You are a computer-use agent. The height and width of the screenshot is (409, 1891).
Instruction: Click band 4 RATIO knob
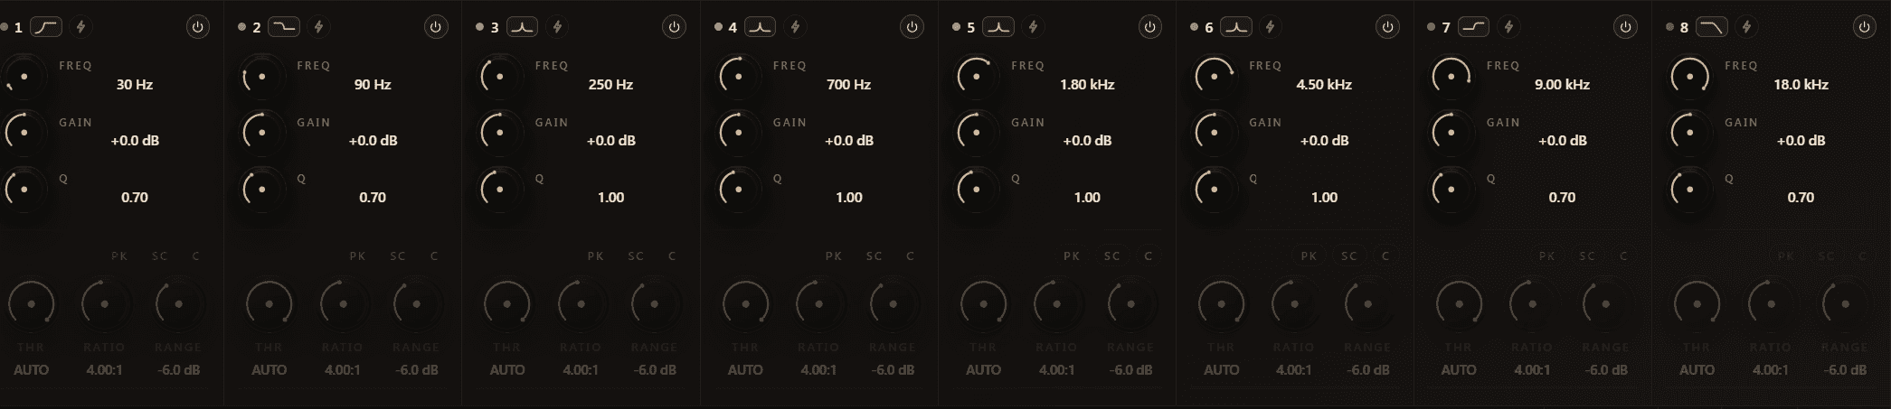tap(818, 304)
